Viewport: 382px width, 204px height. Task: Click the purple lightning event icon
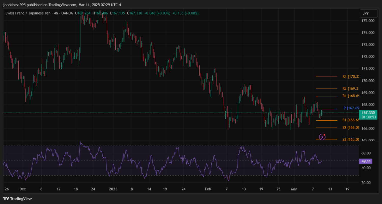pyautogui.click(x=322, y=137)
